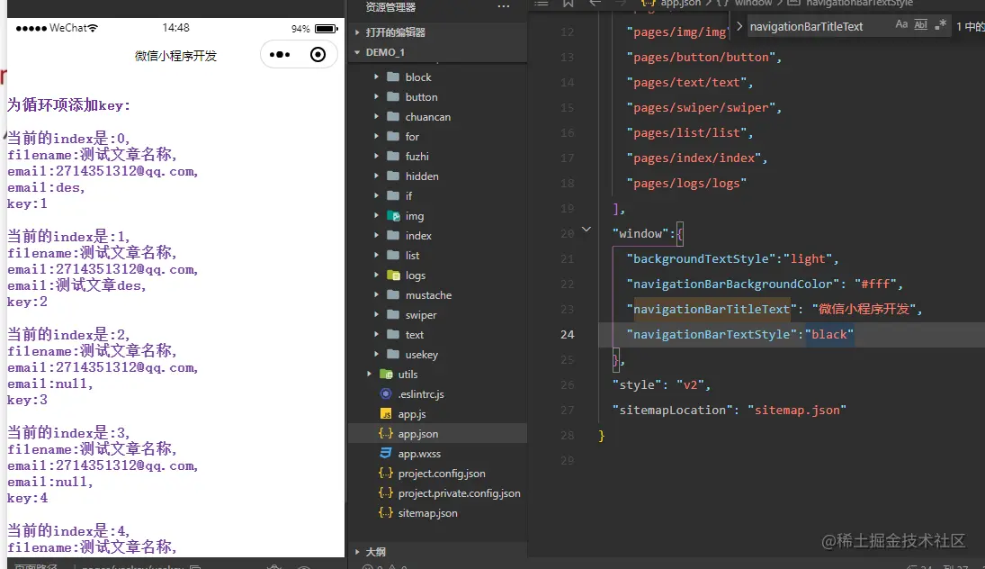Toggle Use Regular Expression in find widget
Screen dimensions: 985x569
pos(940,24)
